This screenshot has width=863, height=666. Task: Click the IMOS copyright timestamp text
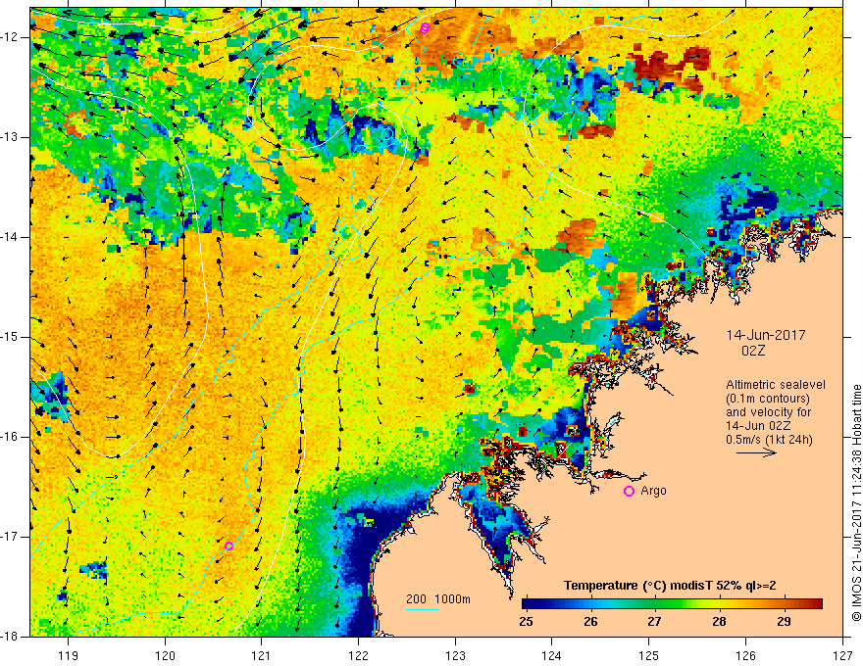856,502
